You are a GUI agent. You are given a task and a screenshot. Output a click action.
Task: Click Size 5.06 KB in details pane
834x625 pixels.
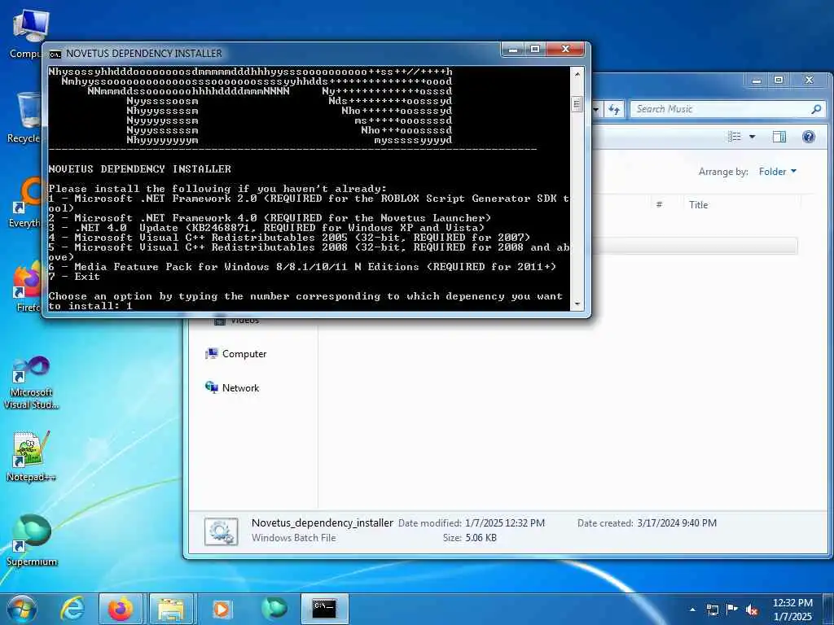[x=470, y=538]
